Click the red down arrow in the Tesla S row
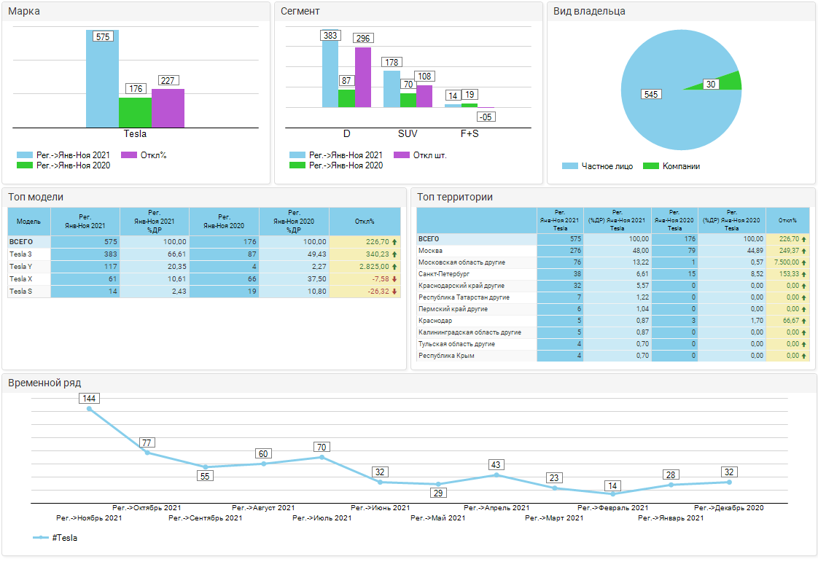Viewport: 818px width, 578px height. point(394,292)
